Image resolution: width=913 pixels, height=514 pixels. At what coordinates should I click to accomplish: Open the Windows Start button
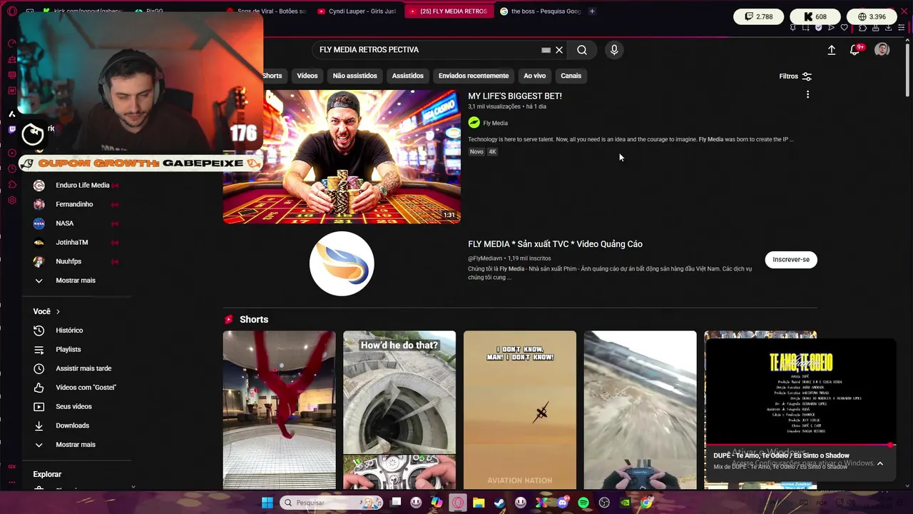tap(267, 503)
